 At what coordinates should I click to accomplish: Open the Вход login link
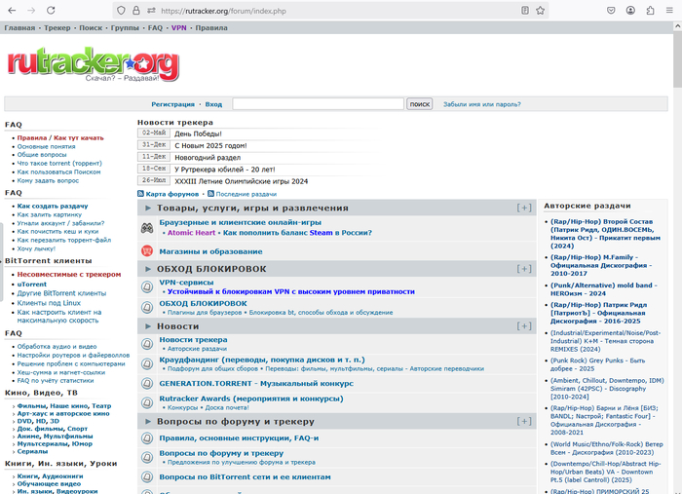[x=213, y=104]
